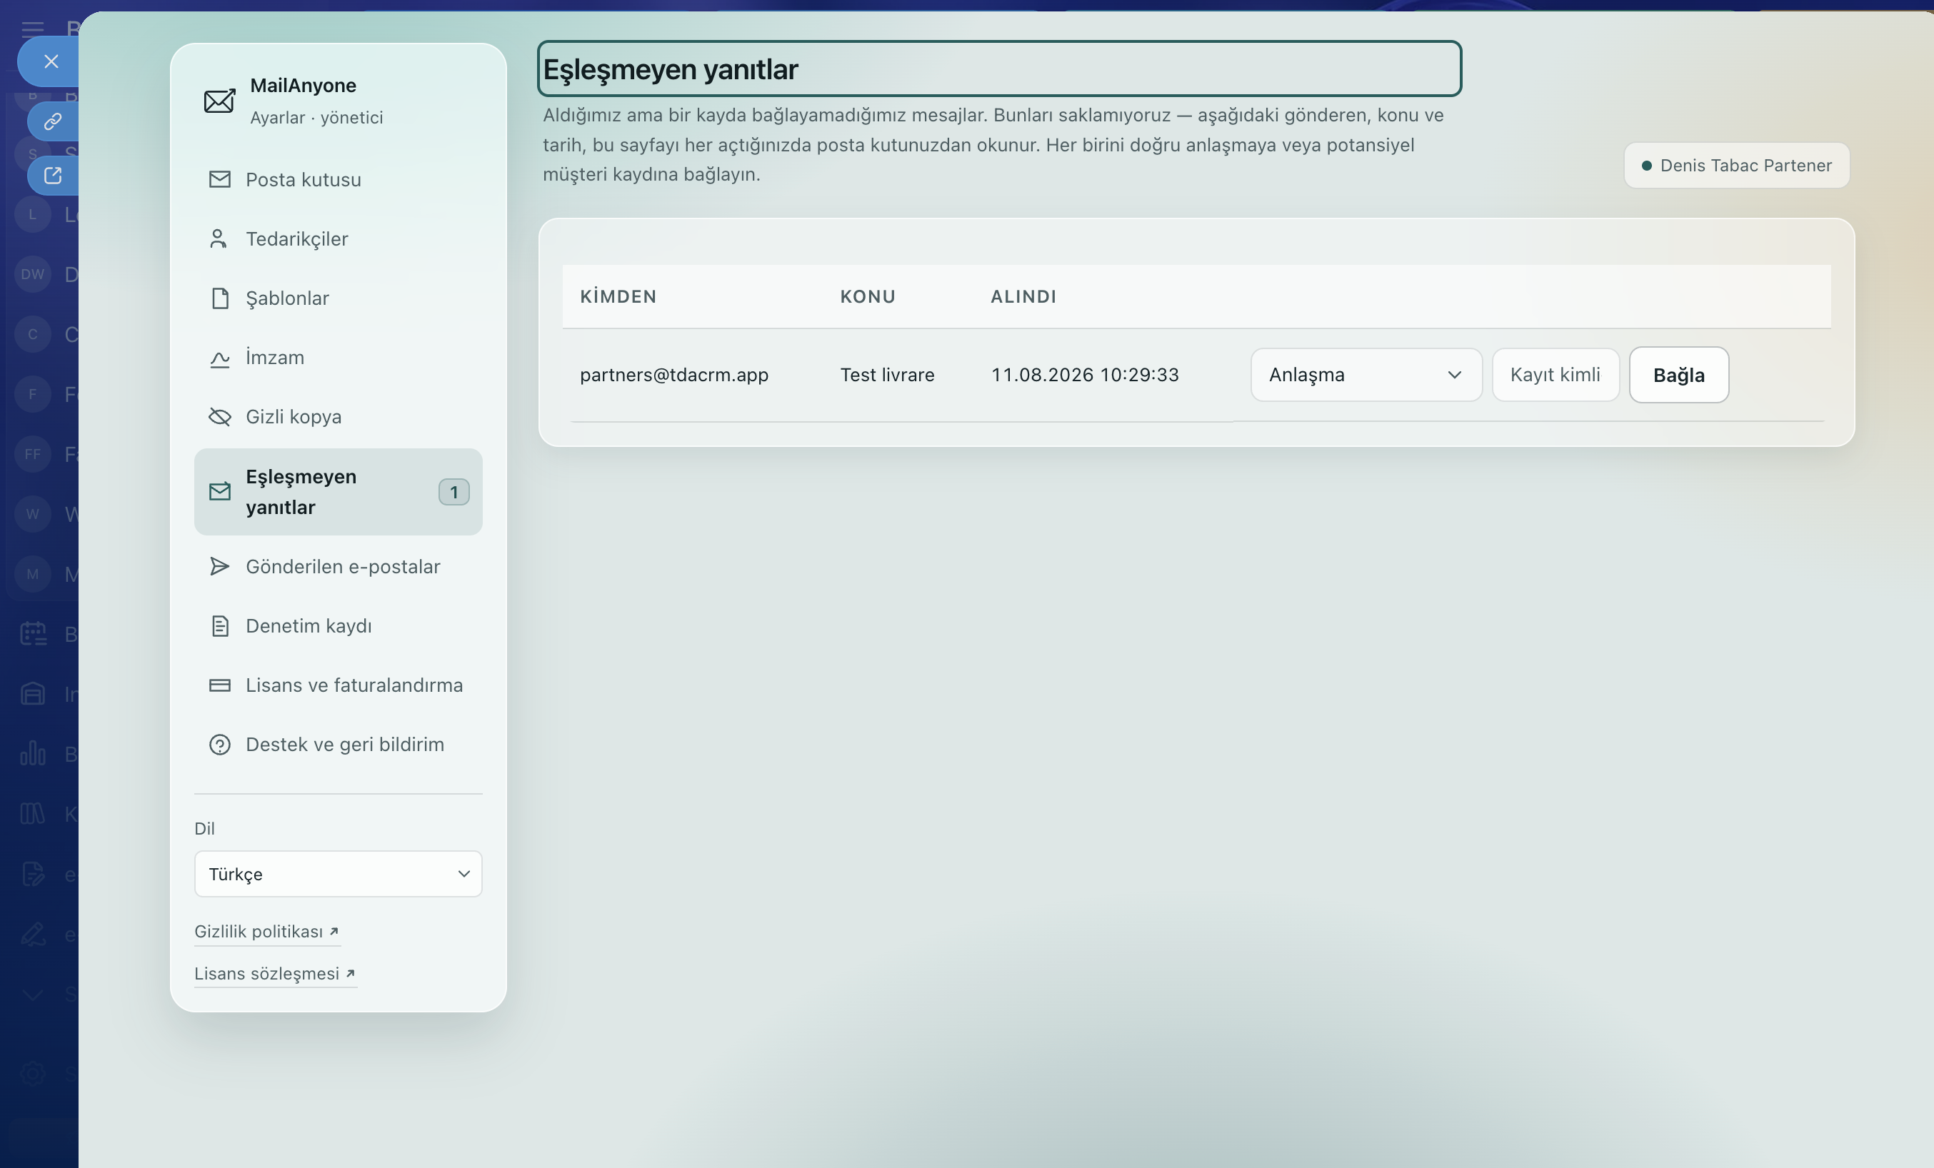Viewport: 1934px width, 1168px height.
Task: Click the Gönderilen e-postalar paper plane icon
Action: [x=220, y=566]
